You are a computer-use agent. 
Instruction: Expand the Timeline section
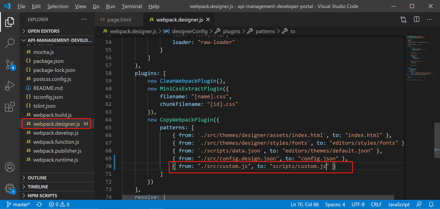(57, 187)
